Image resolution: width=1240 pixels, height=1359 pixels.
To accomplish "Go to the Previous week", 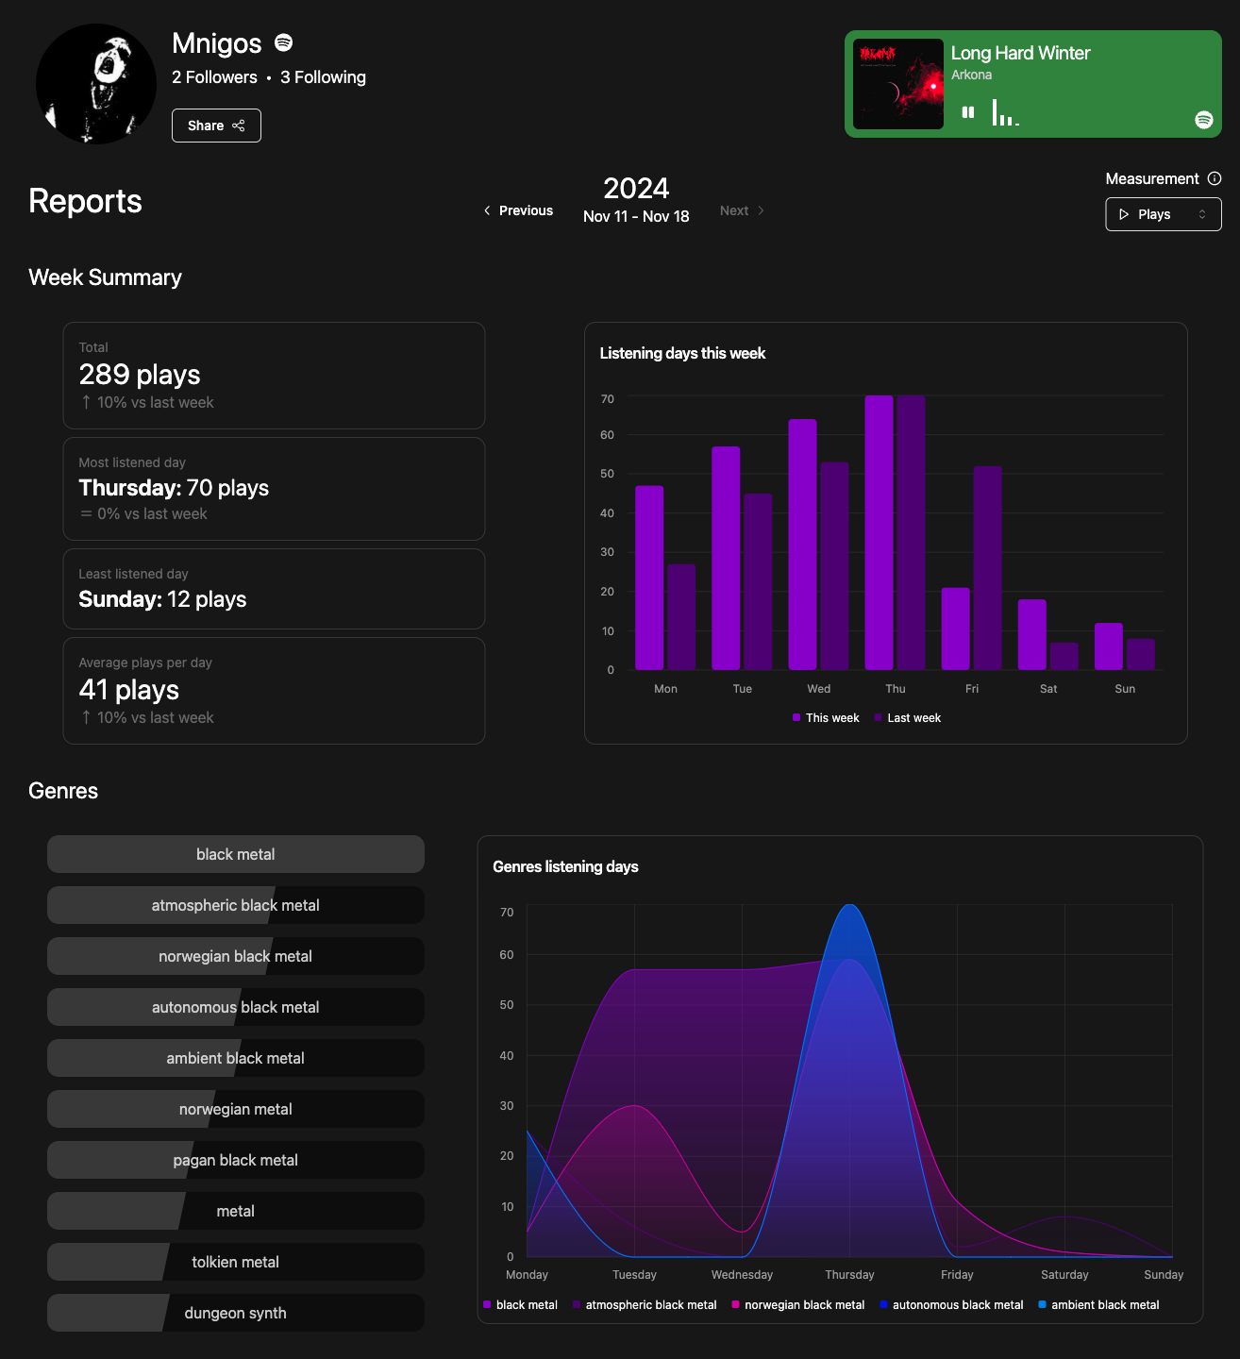I will (x=518, y=210).
